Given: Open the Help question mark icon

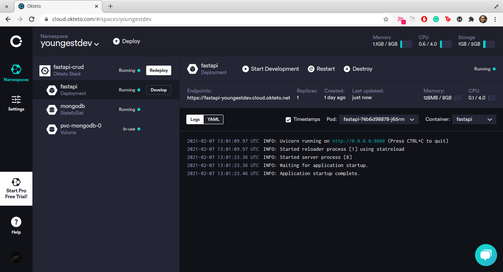Looking at the screenshot, I should point(16,222).
